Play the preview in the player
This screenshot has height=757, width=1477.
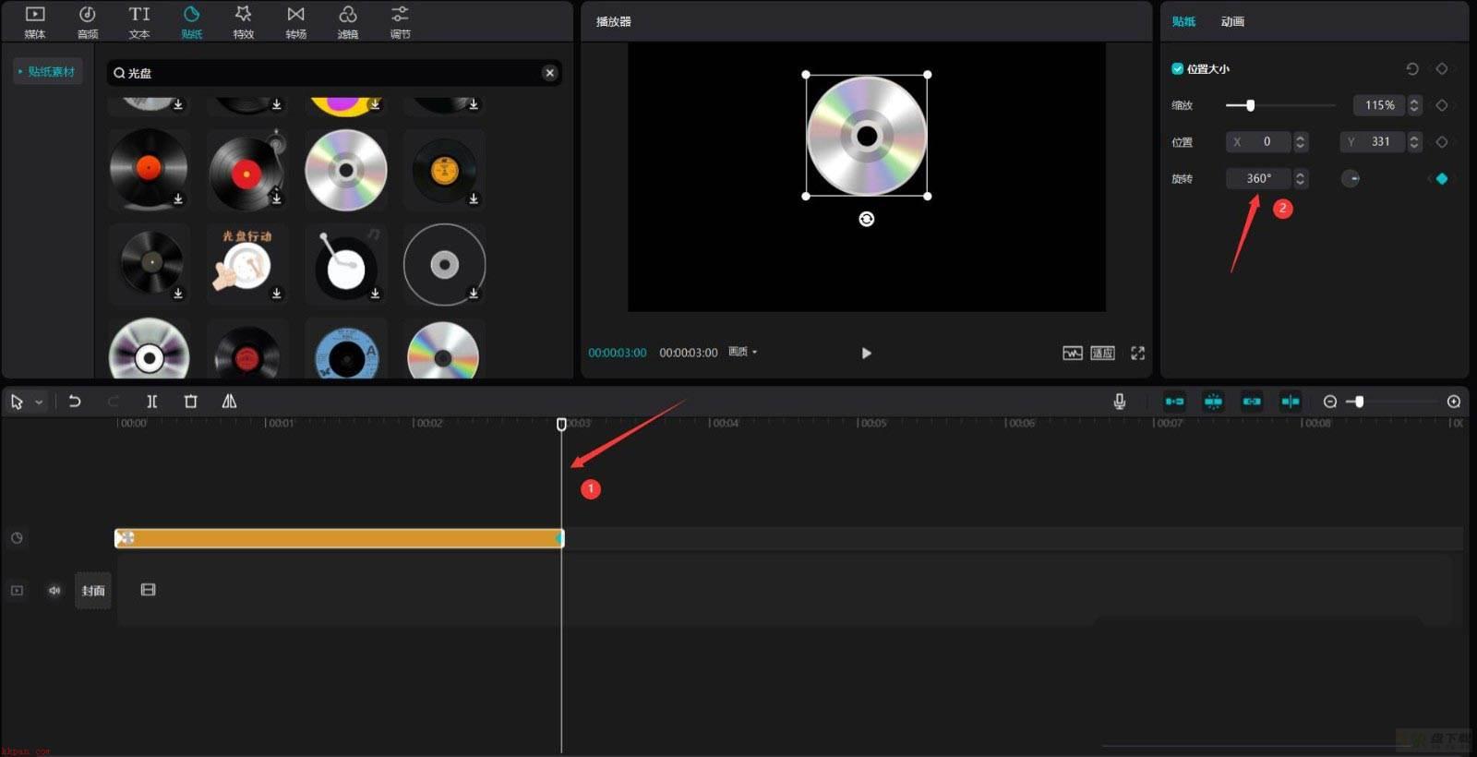click(866, 353)
